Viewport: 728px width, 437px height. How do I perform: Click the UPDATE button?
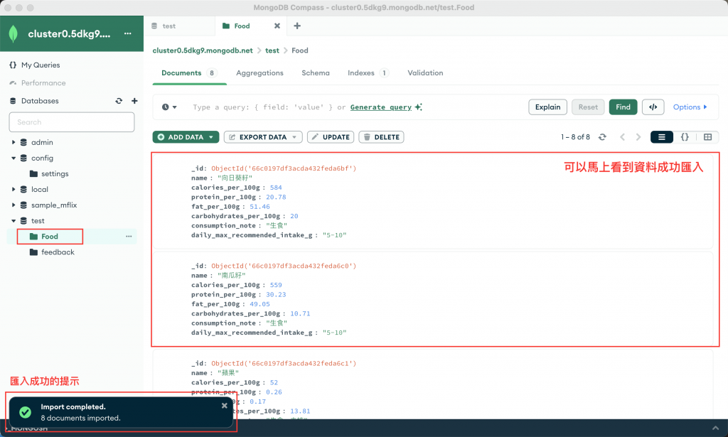331,137
